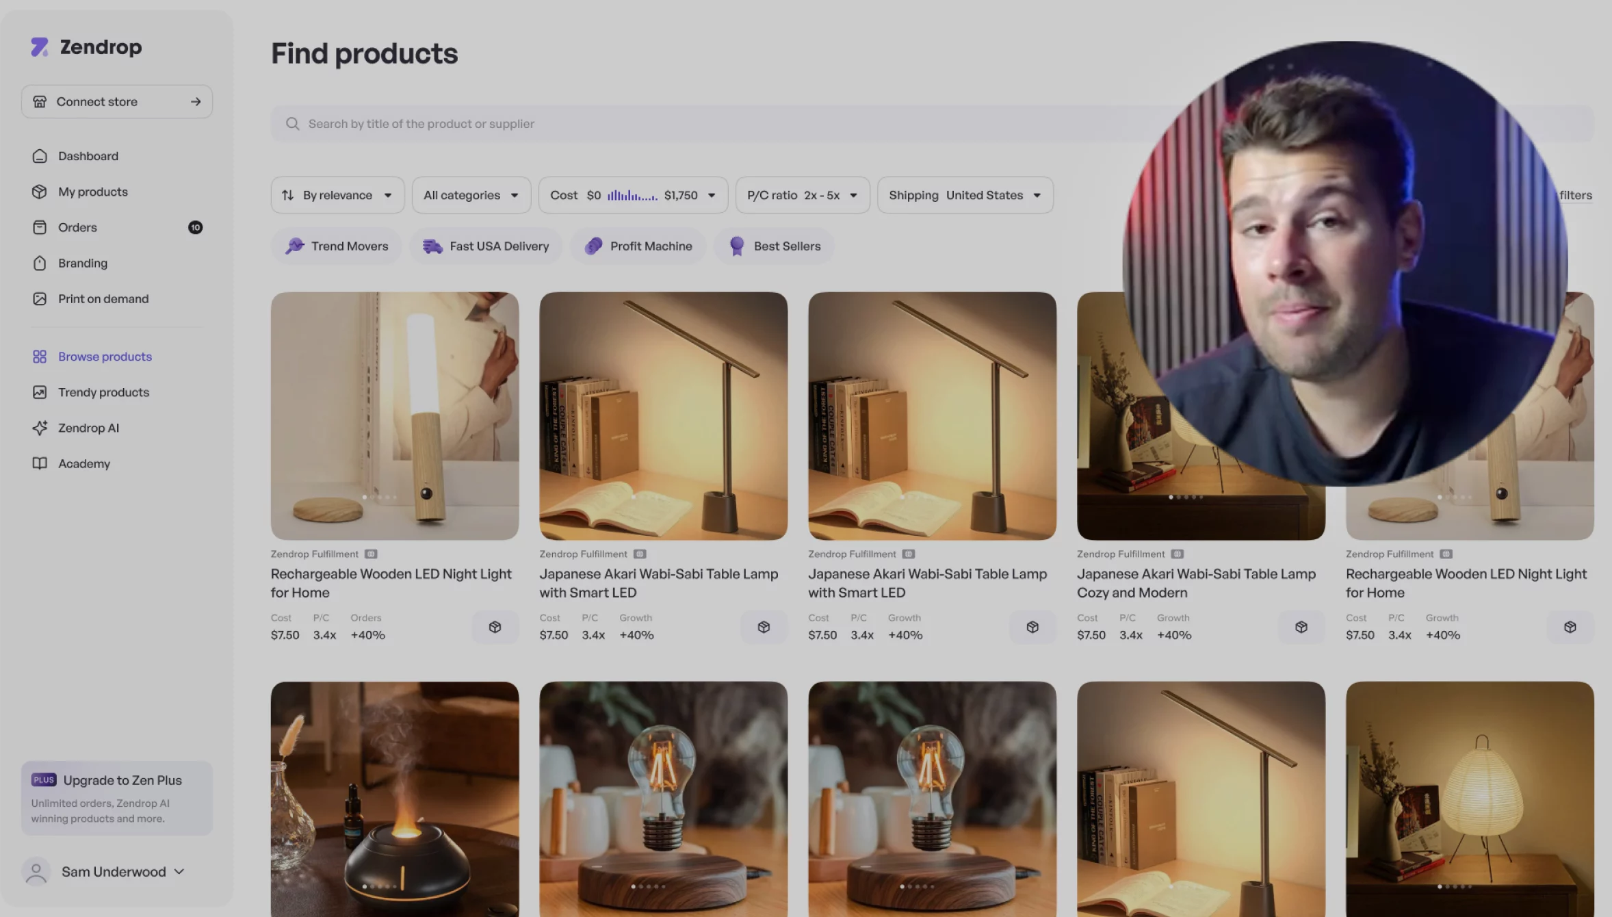Click the Zendrop Fulfillment badge icon on first product

[371, 554]
